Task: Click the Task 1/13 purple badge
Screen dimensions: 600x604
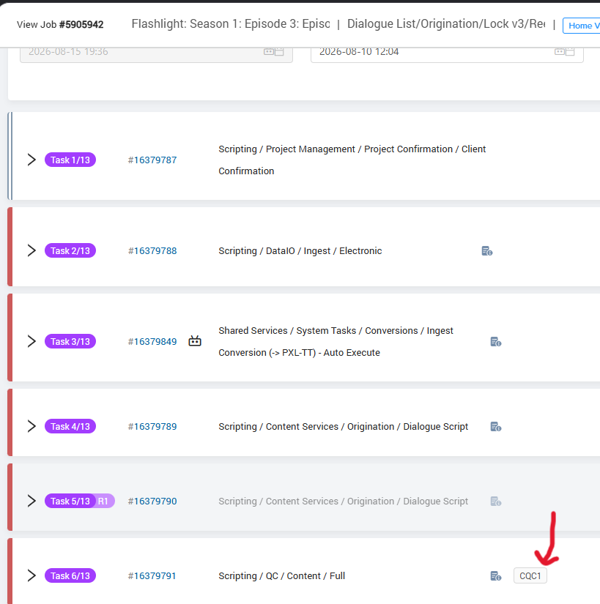Action: click(x=70, y=160)
